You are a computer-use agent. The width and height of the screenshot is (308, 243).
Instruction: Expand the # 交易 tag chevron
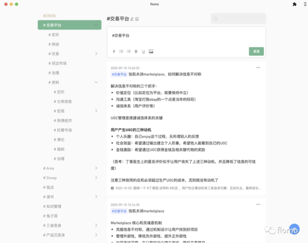[96, 54]
